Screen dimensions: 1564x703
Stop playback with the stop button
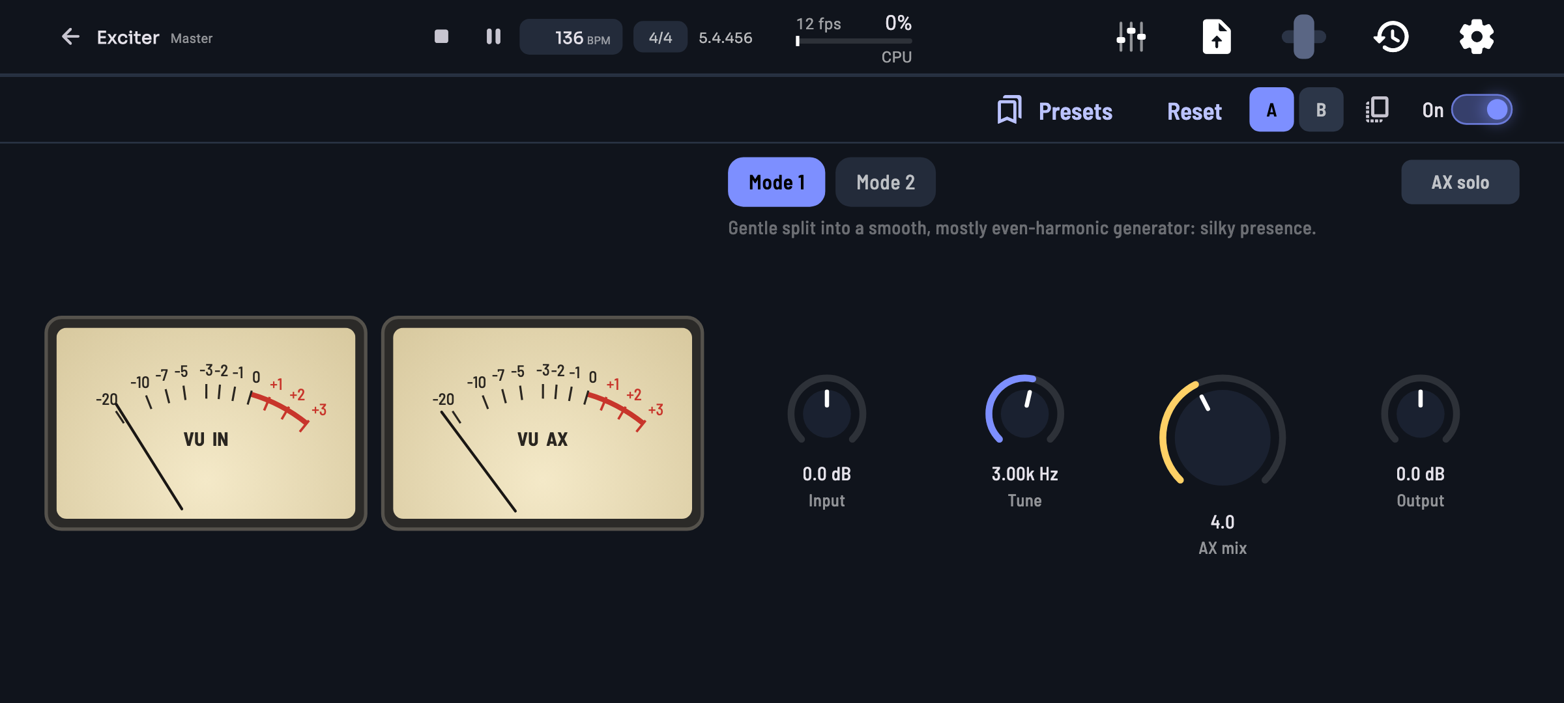tap(441, 36)
